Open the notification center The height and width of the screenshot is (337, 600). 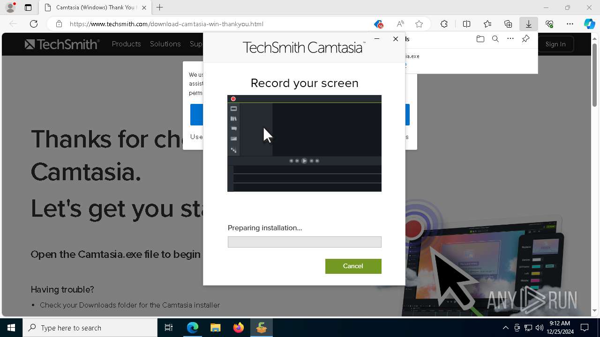click(585, 328)
